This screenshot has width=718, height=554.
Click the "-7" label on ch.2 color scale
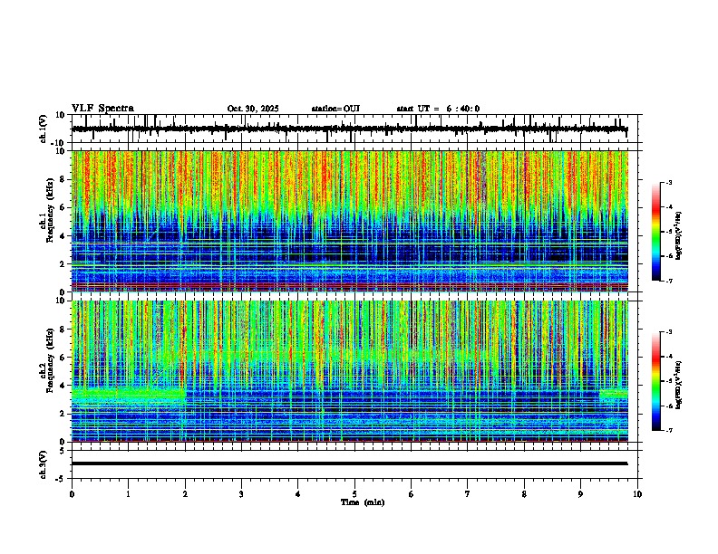point(669,430)
